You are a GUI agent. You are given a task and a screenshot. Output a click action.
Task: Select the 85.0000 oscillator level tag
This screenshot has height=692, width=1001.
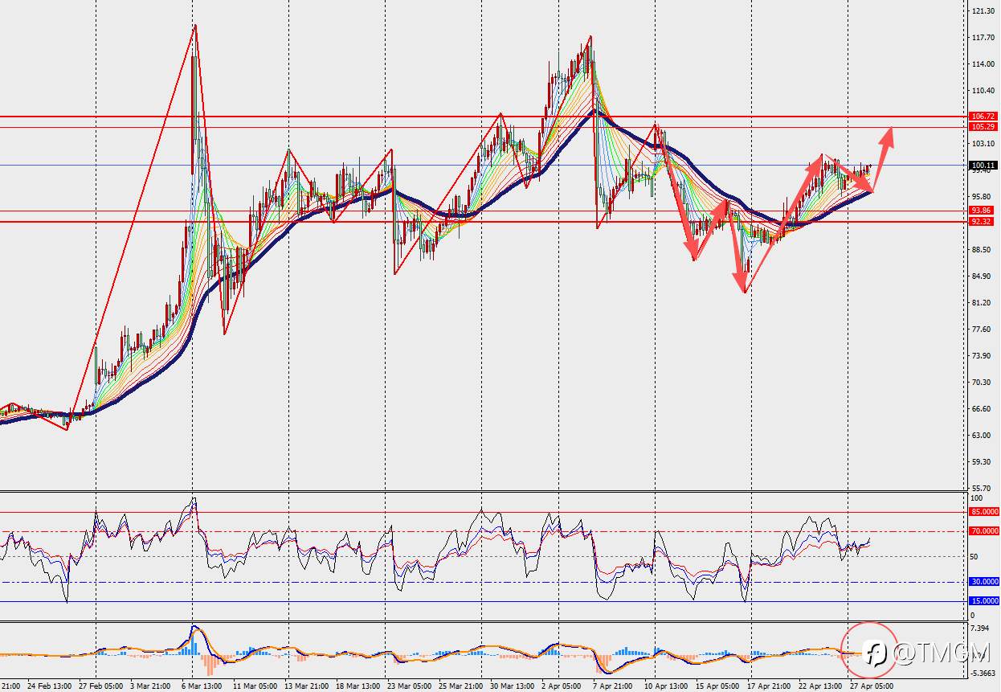[984, 512]
